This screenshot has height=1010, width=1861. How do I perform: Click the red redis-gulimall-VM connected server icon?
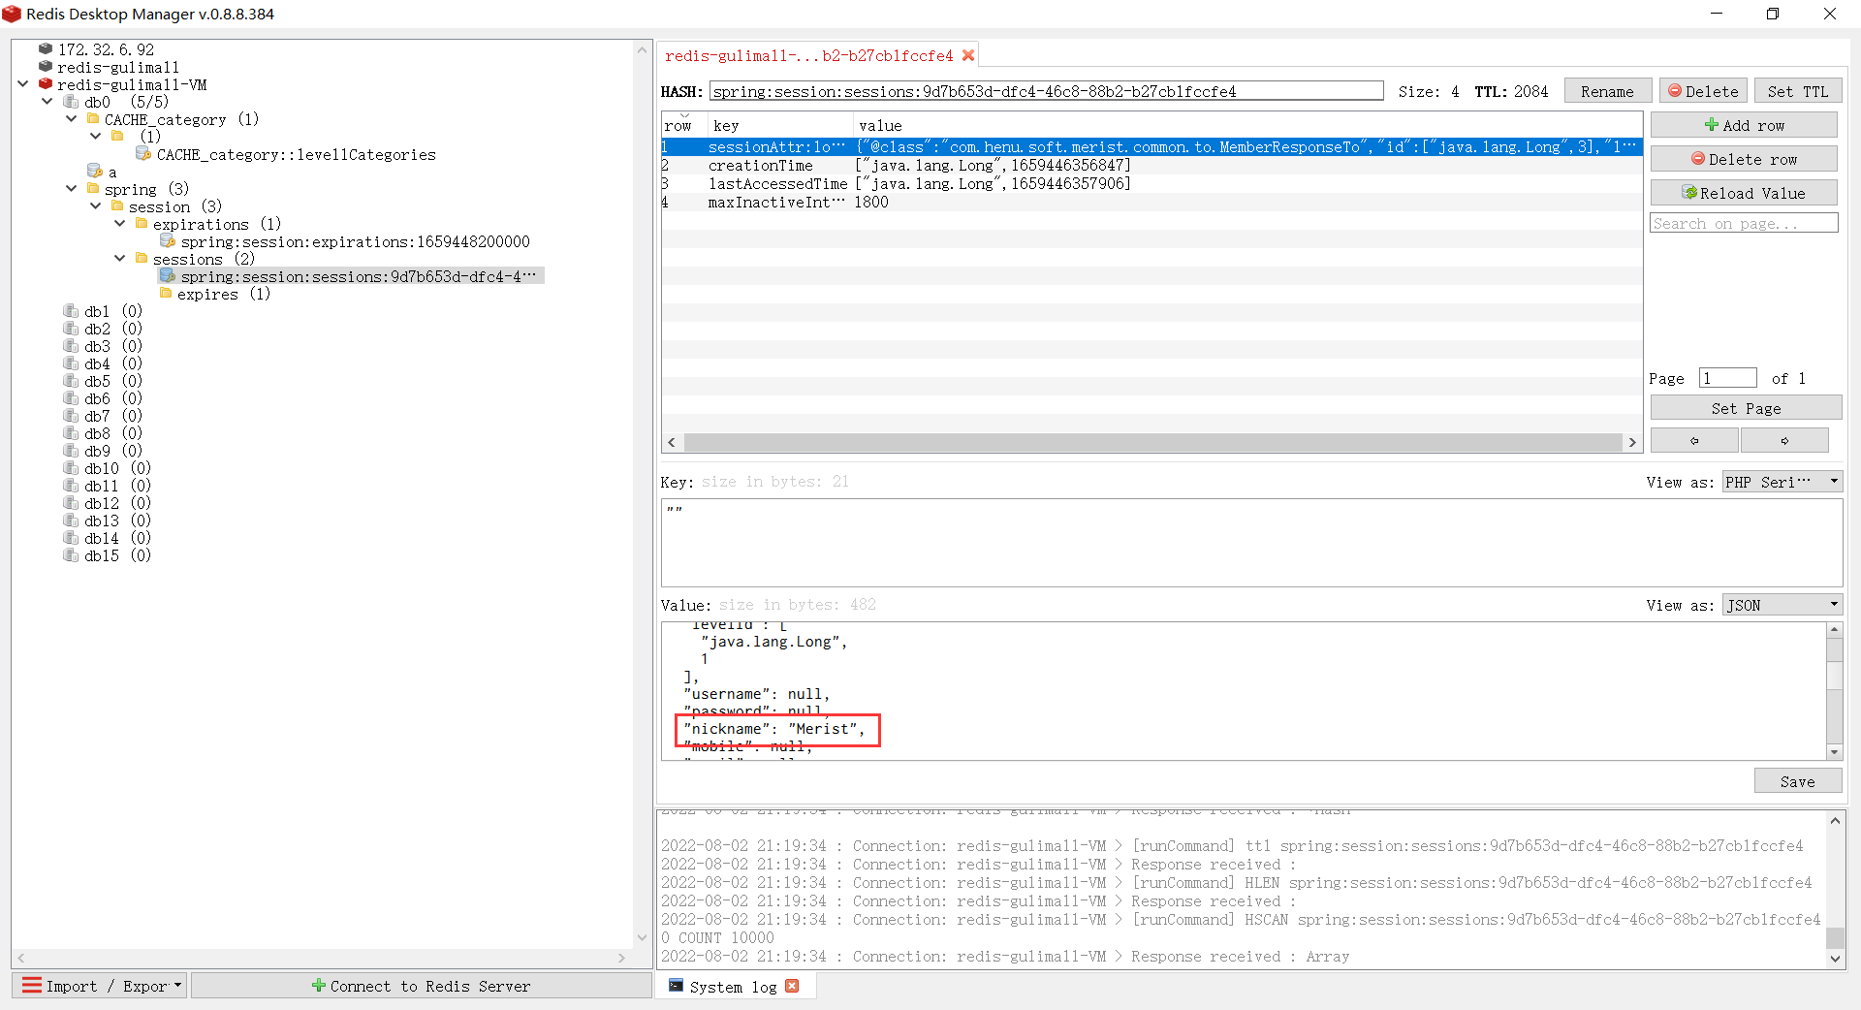click(46, 83)
